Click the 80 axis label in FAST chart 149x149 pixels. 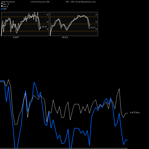(47, 15)
